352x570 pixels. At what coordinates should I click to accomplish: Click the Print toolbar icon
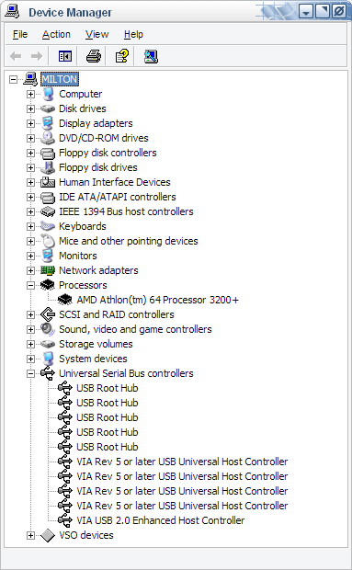(94, 56)
